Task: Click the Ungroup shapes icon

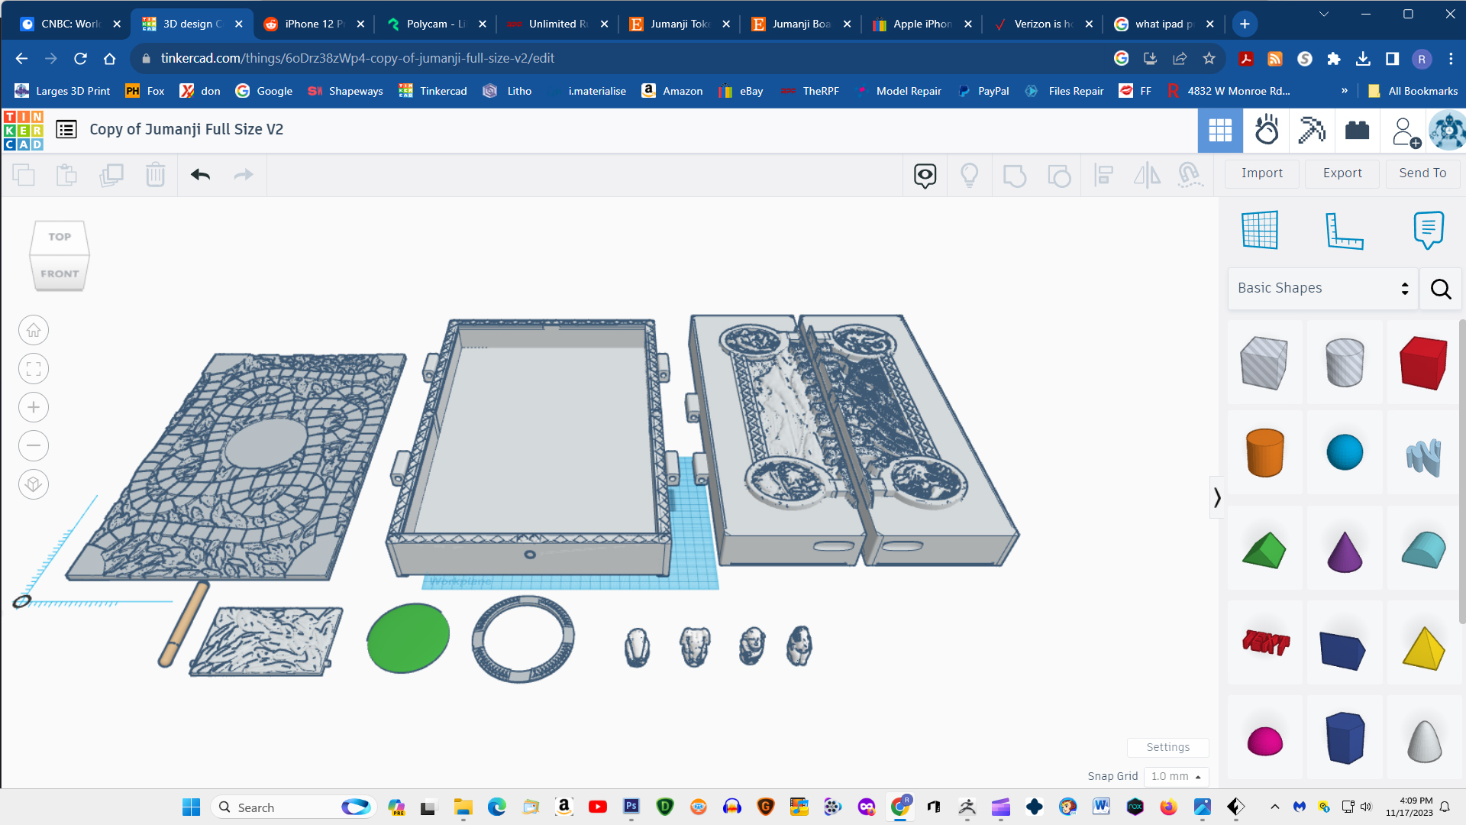Action: (1058, 176)
